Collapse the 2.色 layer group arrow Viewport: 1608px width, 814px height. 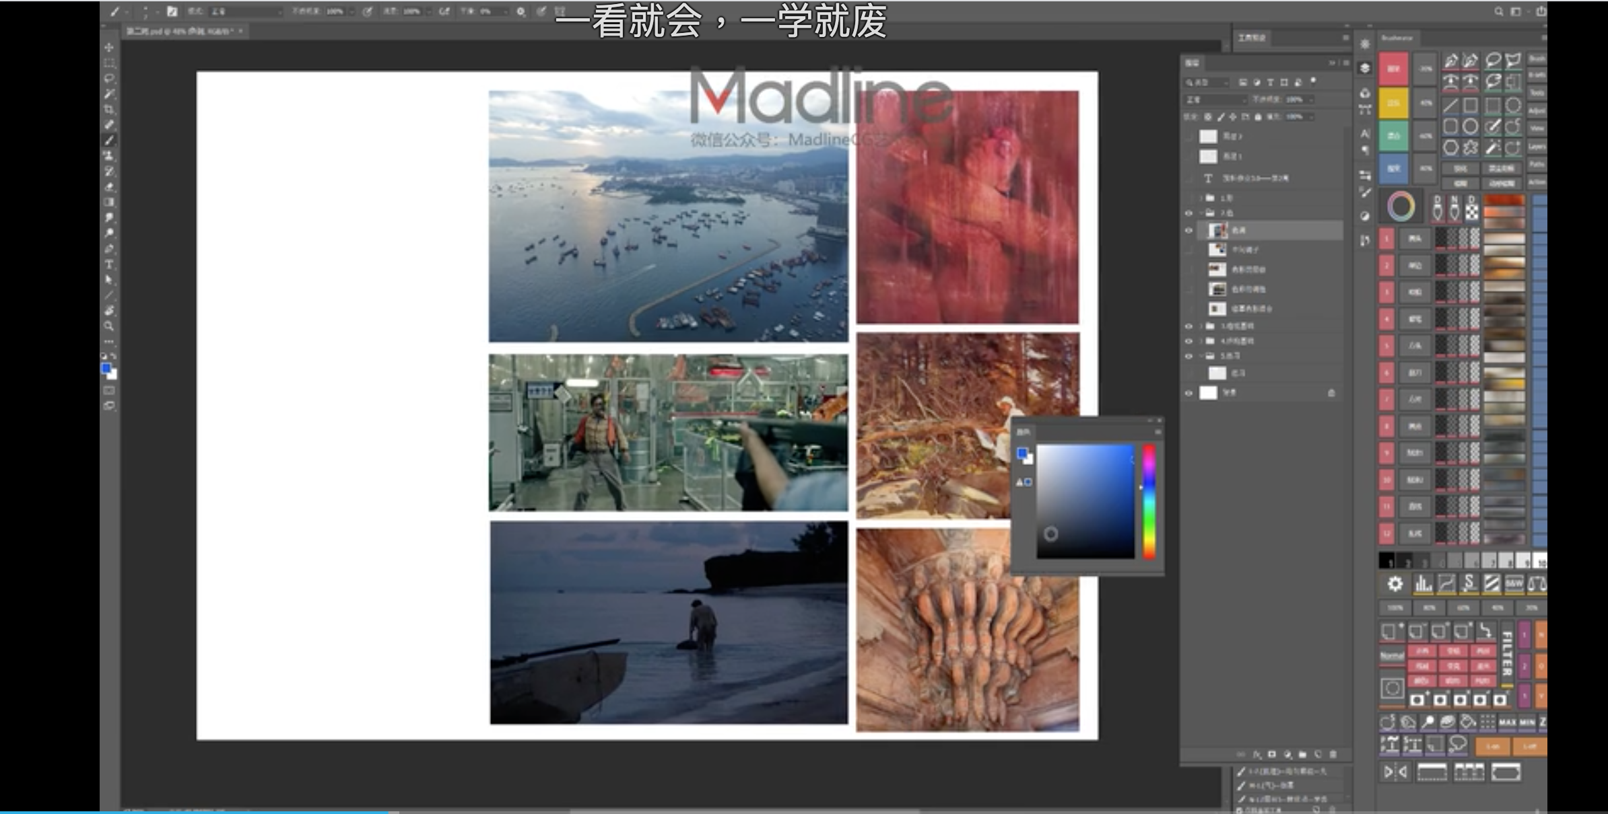pos(1201,213)
